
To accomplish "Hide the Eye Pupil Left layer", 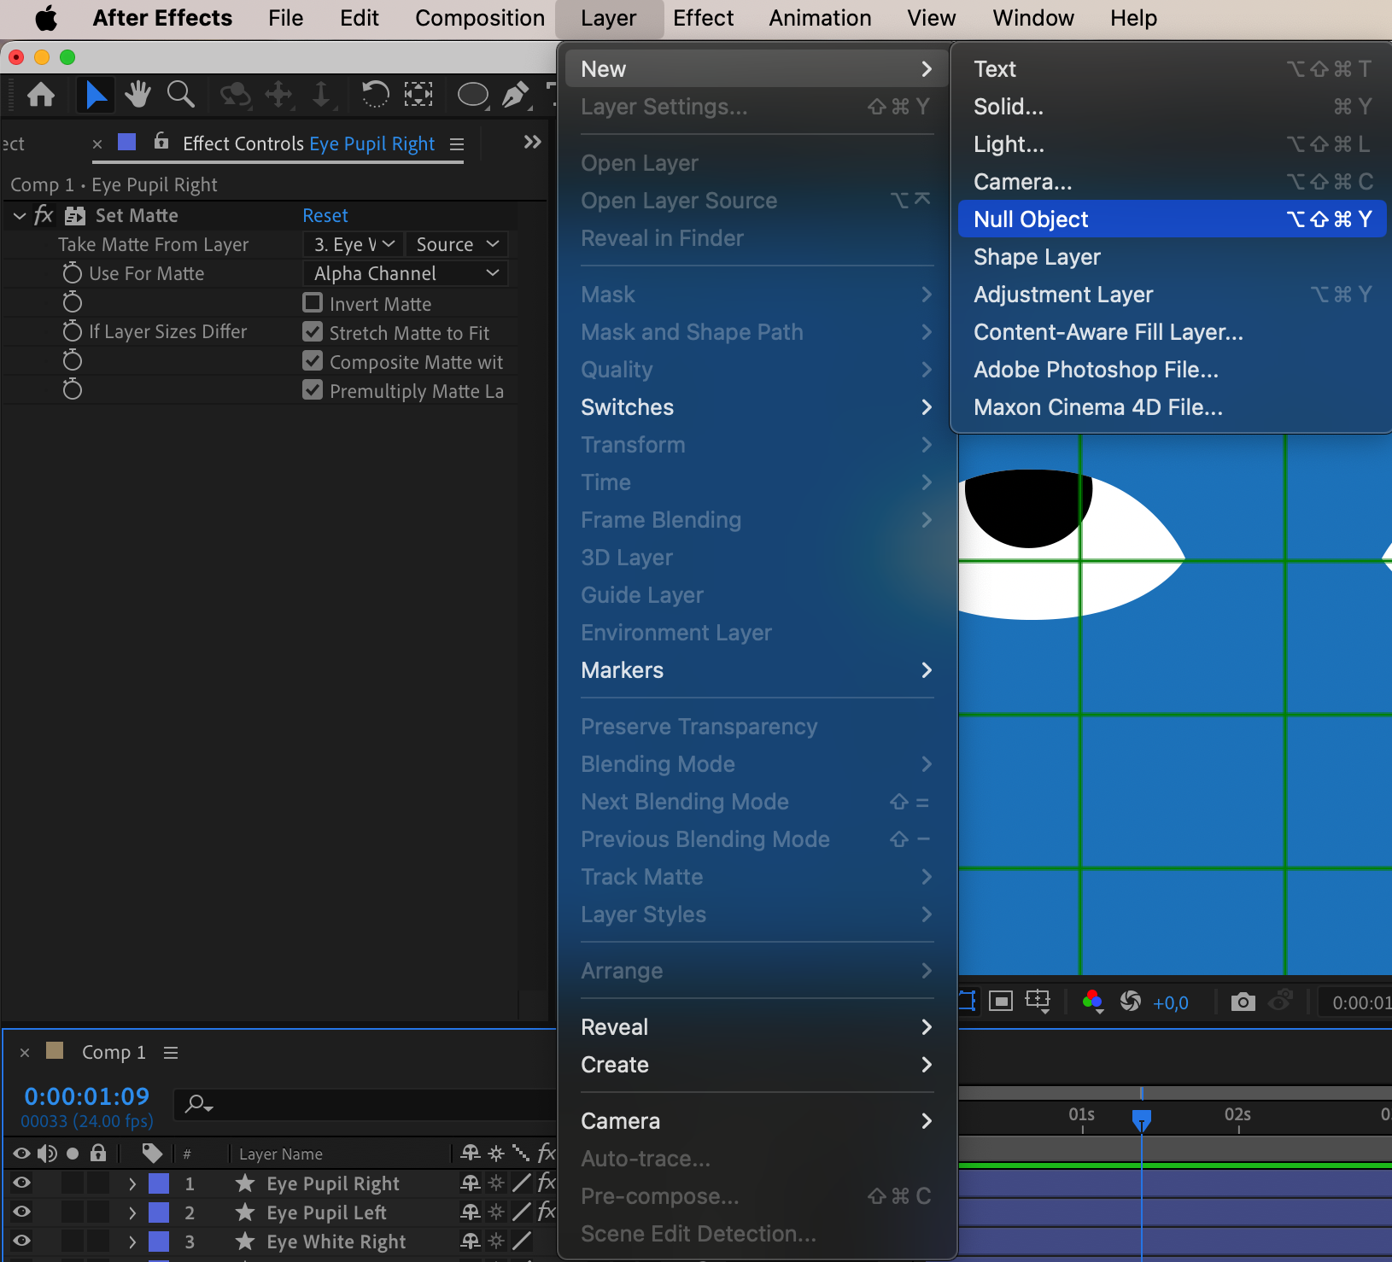I will [21, 1212].
